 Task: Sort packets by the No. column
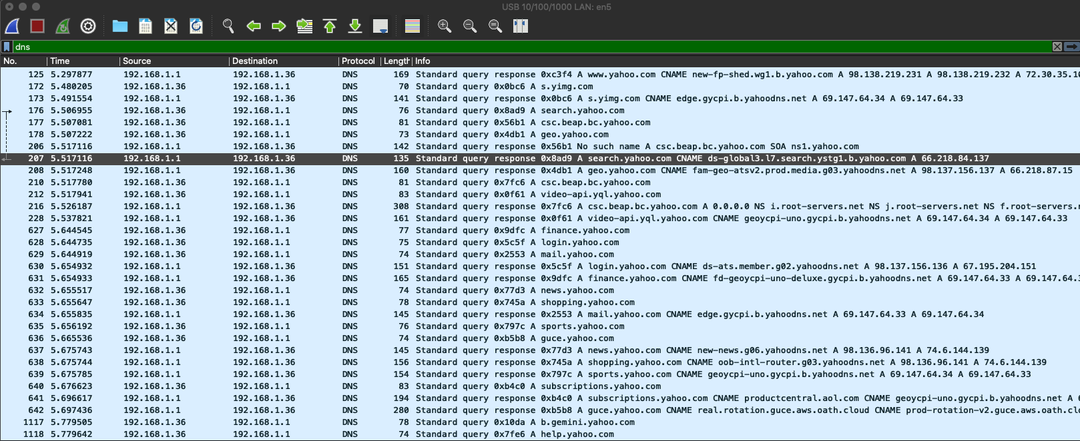[23, 61]
